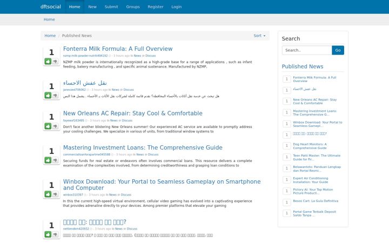Open sidebar link Teen Patti Master
The image size is (389, 243).
[x=317, y=158]
